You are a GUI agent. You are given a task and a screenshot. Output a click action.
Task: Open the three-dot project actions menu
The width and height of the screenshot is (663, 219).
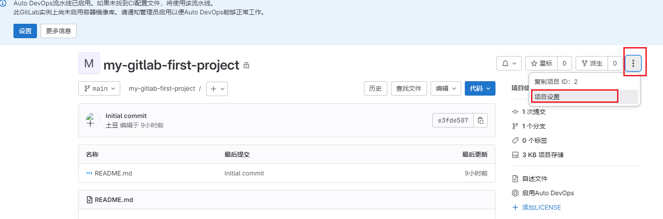633,63
